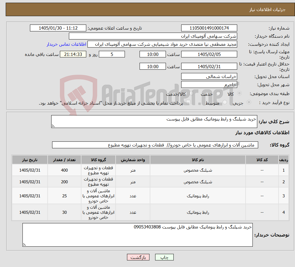The height and width of the screenshot is (267, 295).
Task: Click the response deadline date 1405/02/05
Action: pos(209,54)
